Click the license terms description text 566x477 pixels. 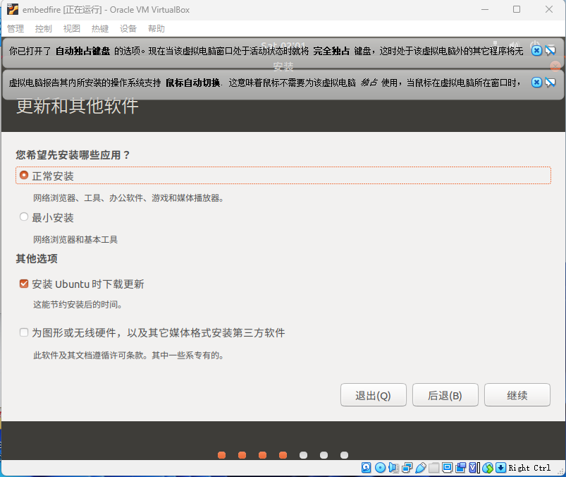tap(128, 355)
